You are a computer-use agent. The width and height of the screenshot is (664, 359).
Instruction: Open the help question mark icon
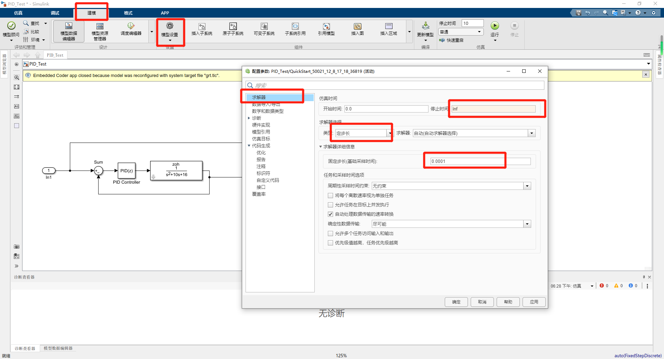[x=638, y=13]
